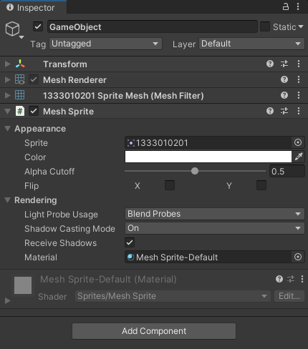This screenshot has width=308, height=349.
Task: Open Transform presets settings icon
Action: [284, 64]
